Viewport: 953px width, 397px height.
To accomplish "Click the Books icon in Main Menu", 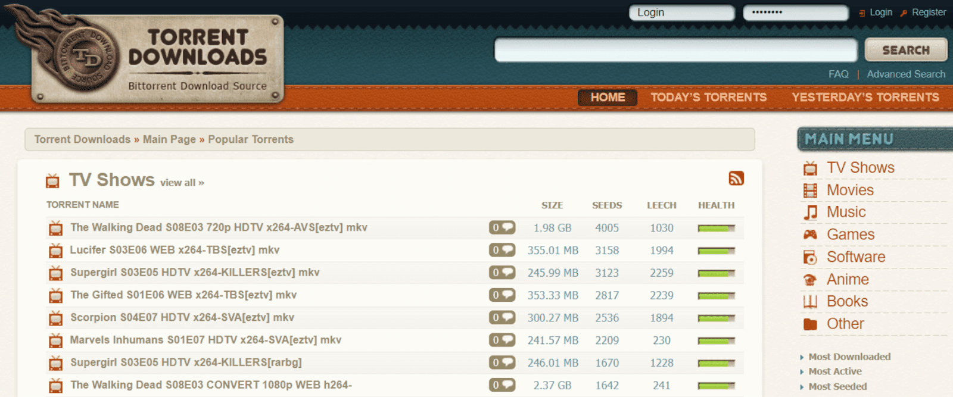I will coord(810,302).
